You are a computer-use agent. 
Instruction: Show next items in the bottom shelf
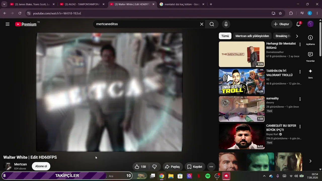(x=310, y=161)
